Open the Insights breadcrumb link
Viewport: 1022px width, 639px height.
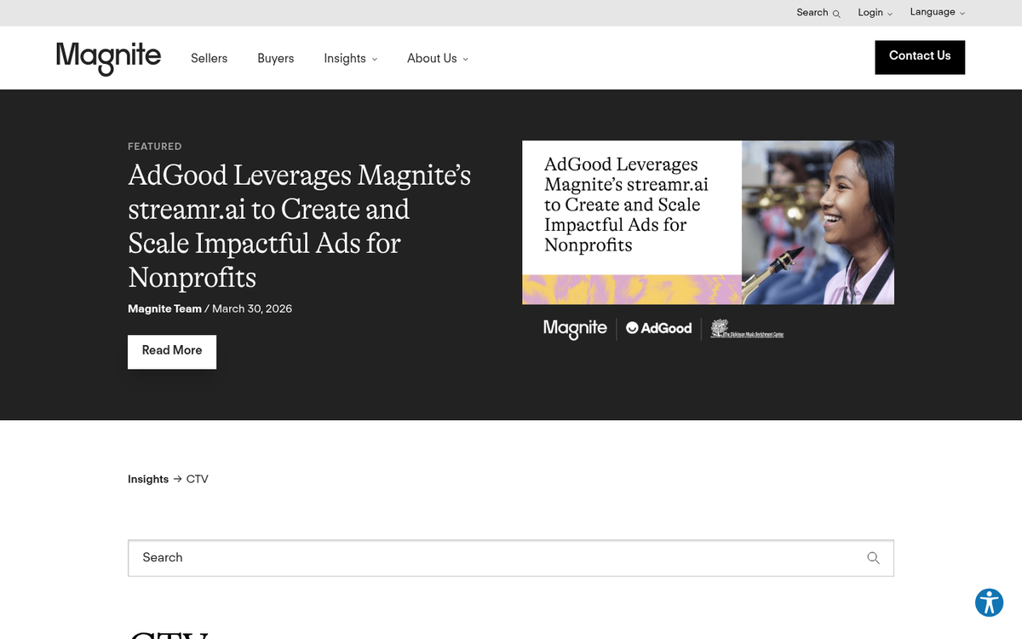pyautogui.click(x=148, y=479)
